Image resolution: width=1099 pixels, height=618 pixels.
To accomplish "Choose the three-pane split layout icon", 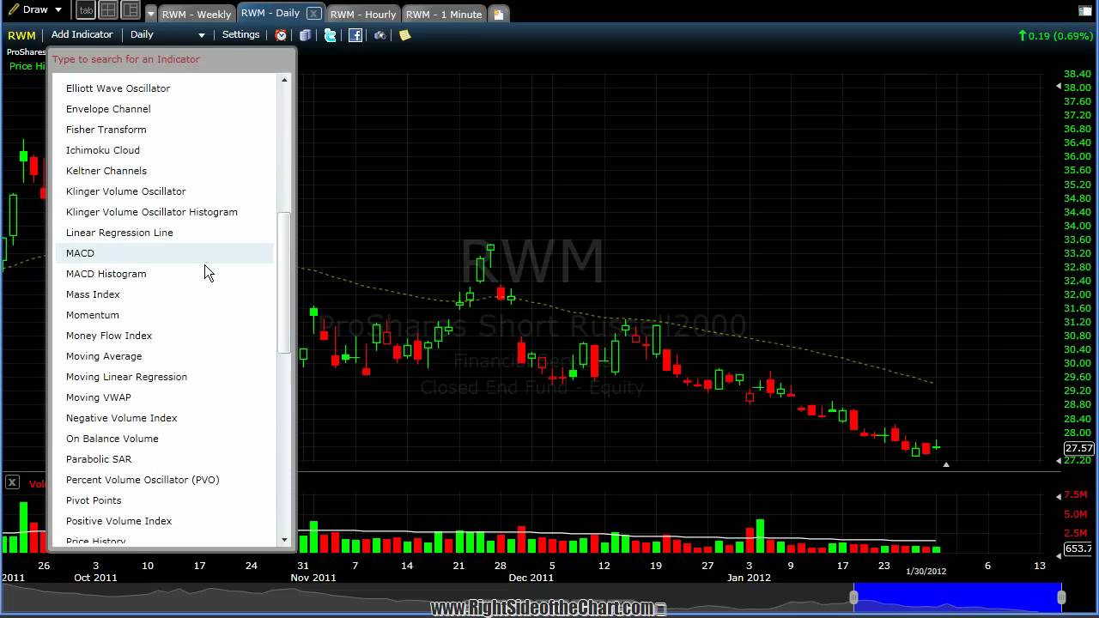I will [131, 10].
